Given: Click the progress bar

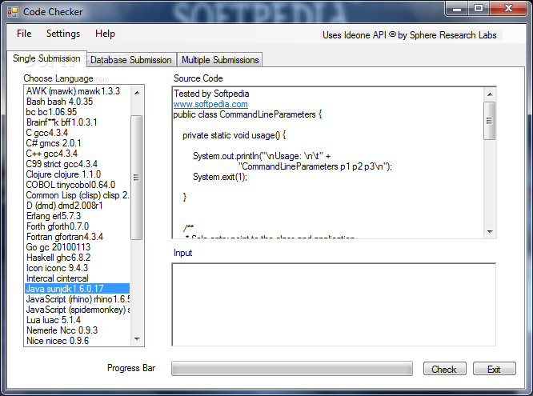Looking at the screenshot, I should pyautogui.click(x=292, y=369).
